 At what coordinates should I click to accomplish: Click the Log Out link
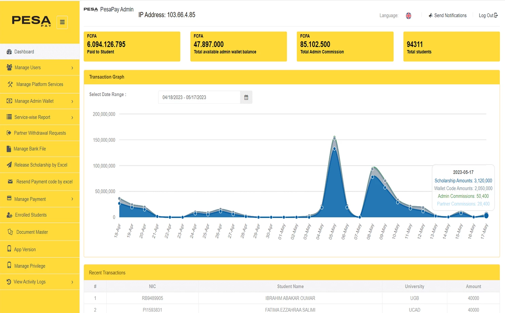488,15
